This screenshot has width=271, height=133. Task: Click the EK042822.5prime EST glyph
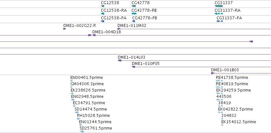[220, 112]
